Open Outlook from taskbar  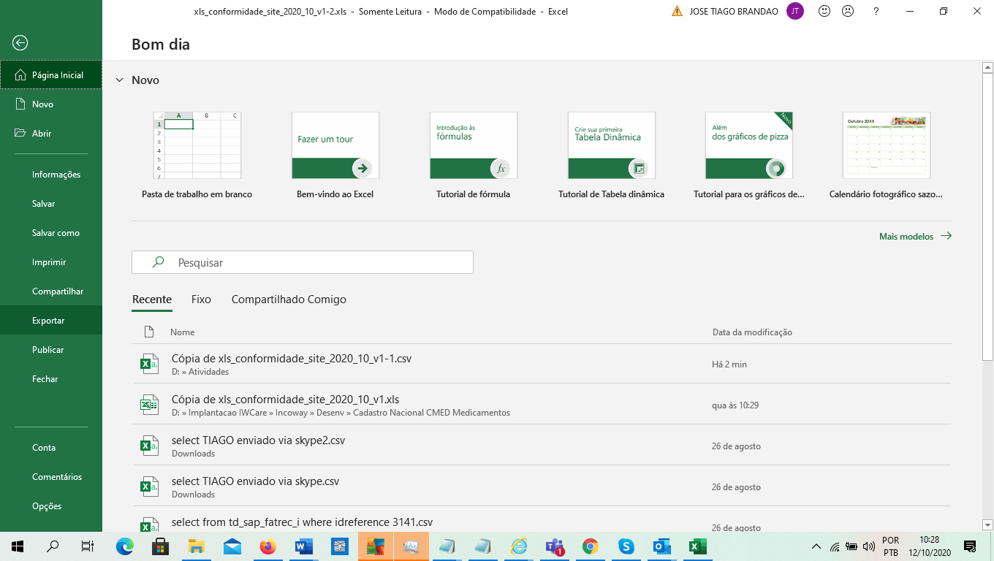click(x=662, y=546)
